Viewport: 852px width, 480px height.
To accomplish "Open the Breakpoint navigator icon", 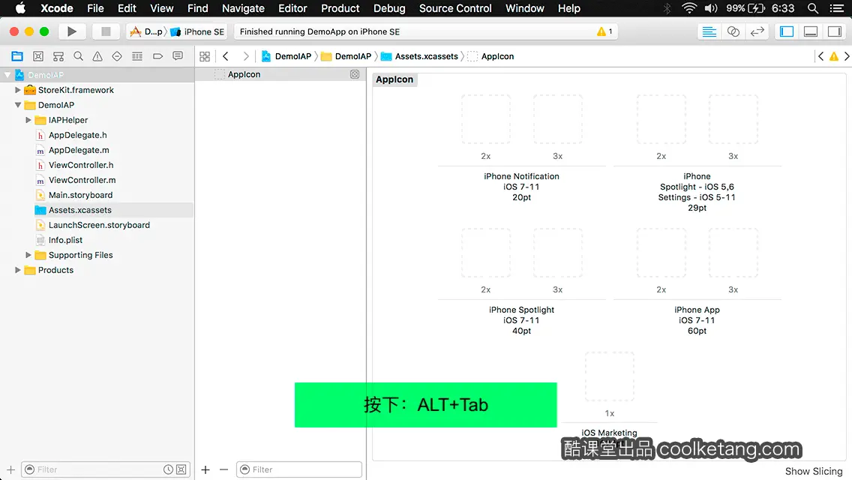I will (x=157, y=56).
